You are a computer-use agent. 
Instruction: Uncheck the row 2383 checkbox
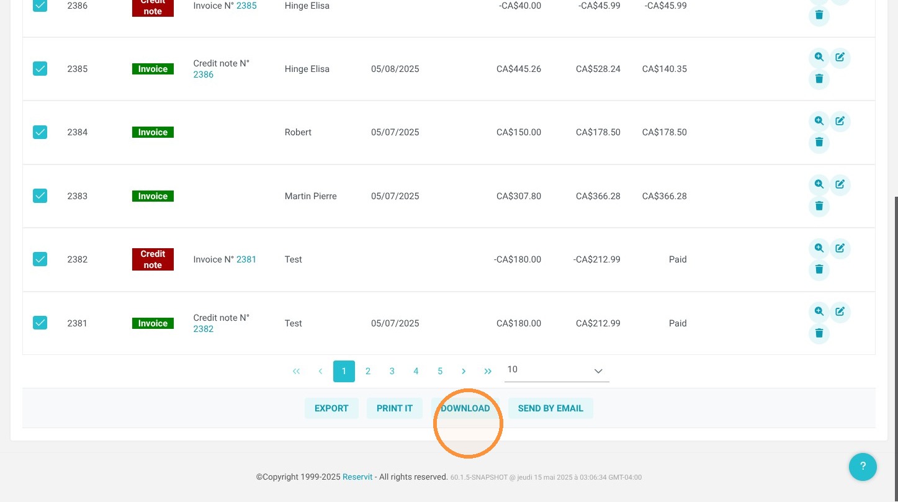40,196
